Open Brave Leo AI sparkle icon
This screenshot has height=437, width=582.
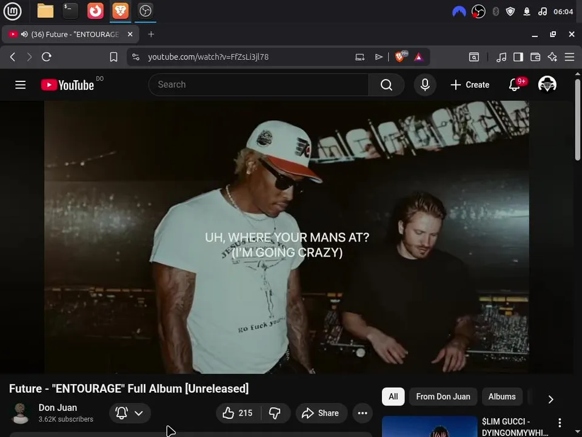[x=552, y=57]
